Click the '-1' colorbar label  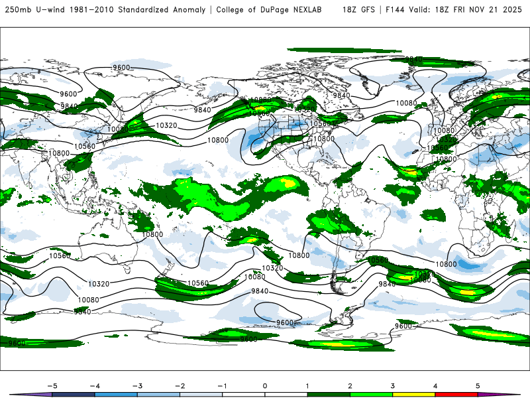pos(222,386)
